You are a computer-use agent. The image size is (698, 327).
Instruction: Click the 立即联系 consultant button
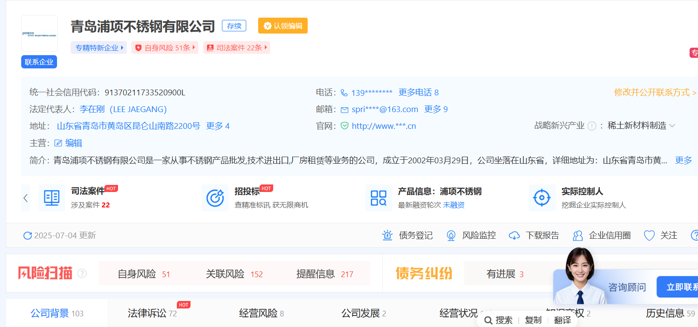coord(677,287)
